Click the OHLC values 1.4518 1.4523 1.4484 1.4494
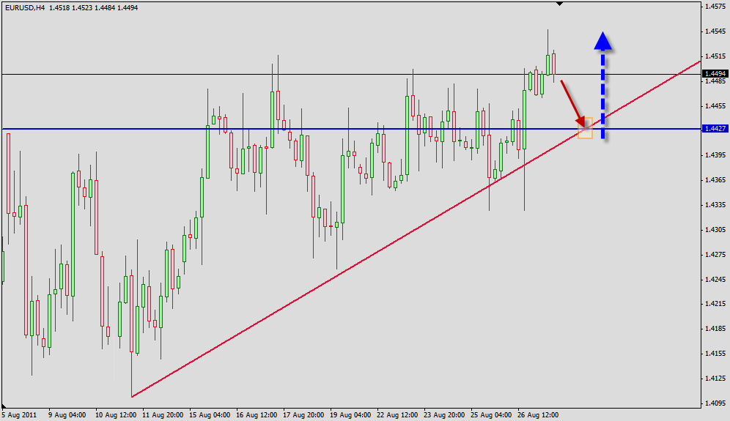 pos(94,8)
